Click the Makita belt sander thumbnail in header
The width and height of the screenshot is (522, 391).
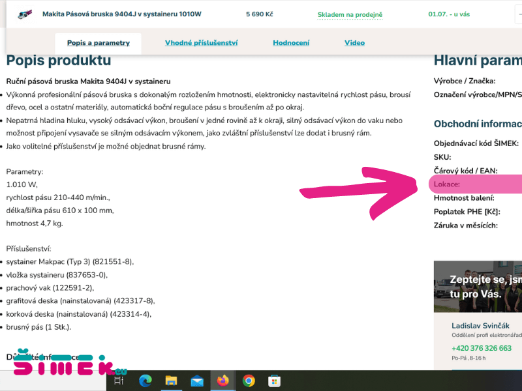25,14
